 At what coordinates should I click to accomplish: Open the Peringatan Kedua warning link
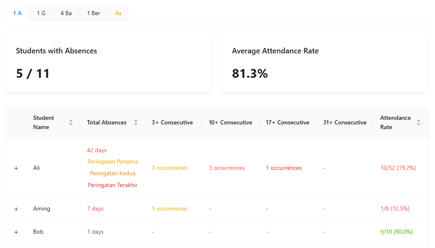coord(112,173)
